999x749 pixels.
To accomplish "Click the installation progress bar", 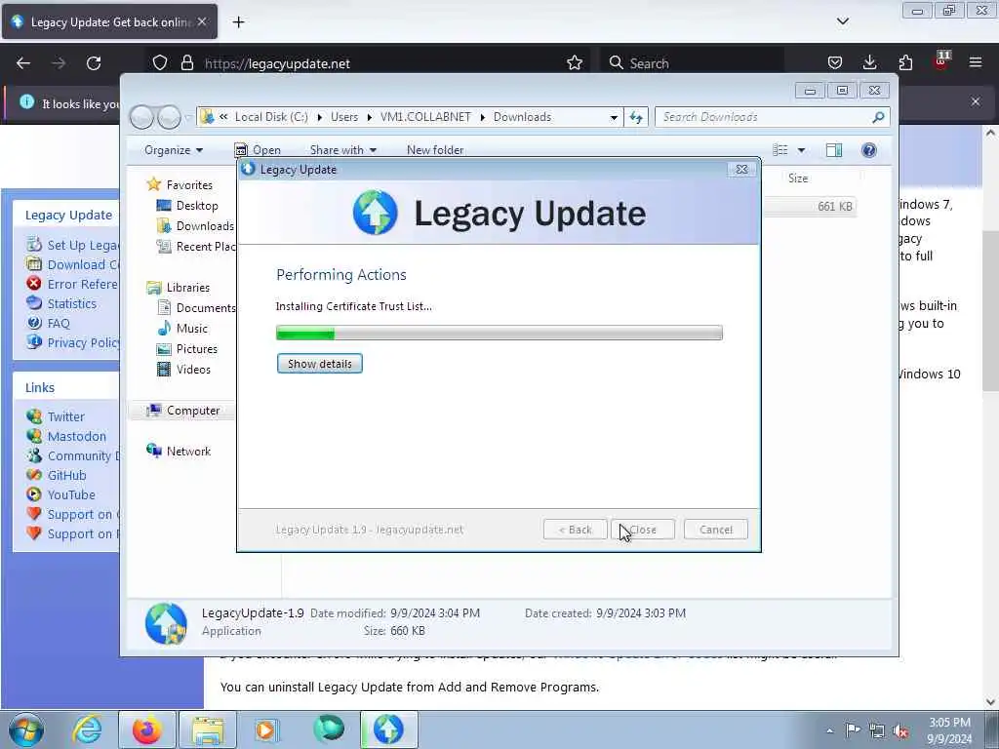I will tap(499, 333).
